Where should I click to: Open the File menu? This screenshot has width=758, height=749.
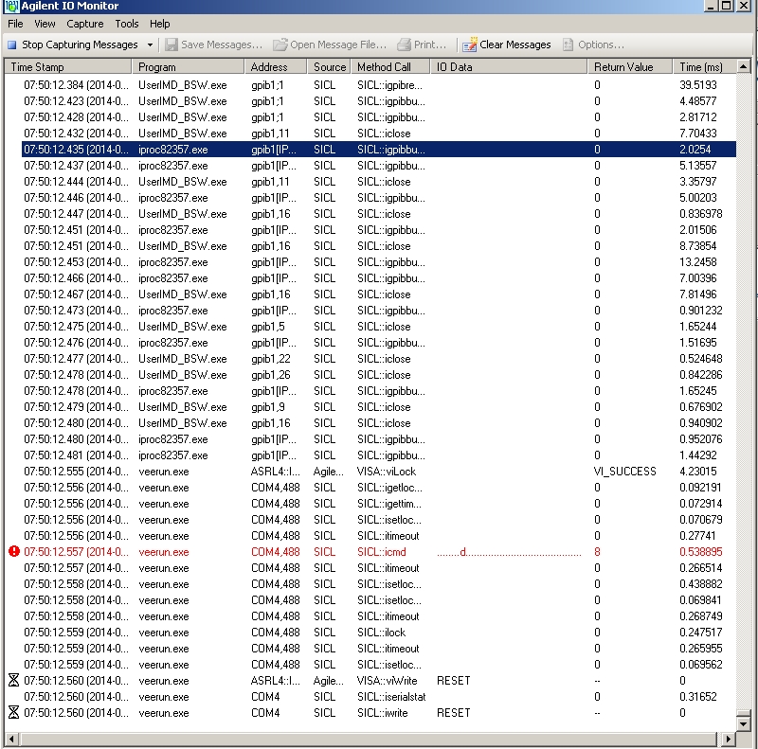coord(15,24)
